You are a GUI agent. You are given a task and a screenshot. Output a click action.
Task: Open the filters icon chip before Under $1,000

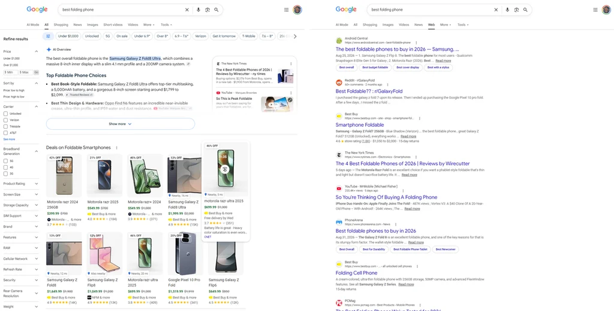coord(48,36)
